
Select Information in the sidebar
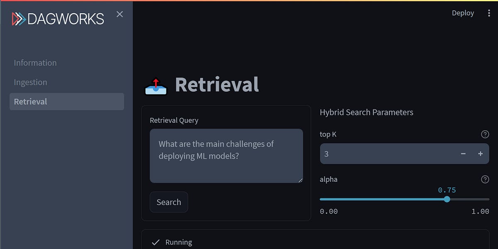tap(35, 62)
